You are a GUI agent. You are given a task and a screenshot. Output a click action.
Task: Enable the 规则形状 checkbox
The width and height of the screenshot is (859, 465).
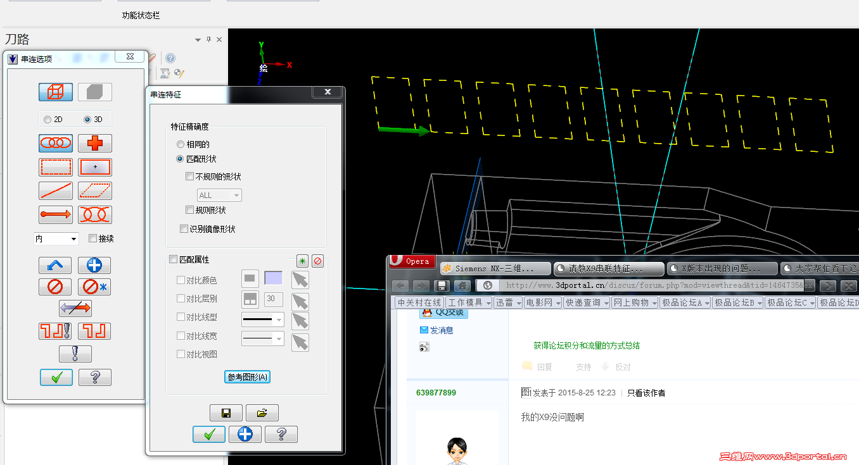[189, 210]
